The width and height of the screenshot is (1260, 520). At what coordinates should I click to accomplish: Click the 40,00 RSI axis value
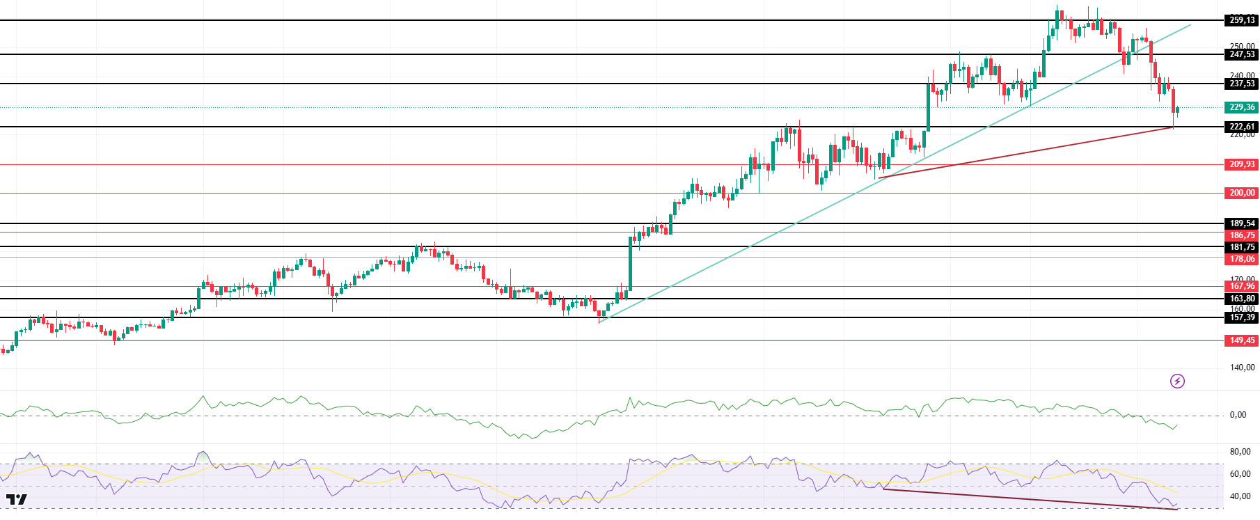[1240, 496]
